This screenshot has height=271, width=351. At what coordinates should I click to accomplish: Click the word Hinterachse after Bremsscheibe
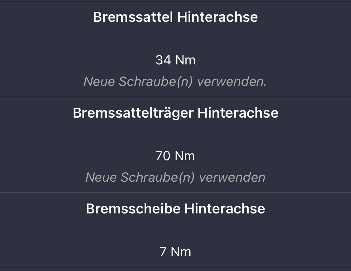[x=225, y=209]
